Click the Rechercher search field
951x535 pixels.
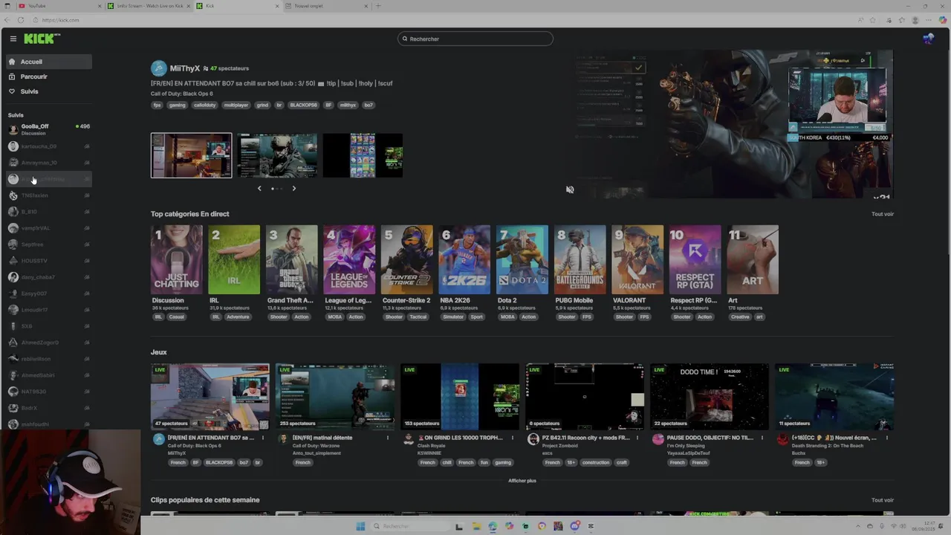[x=475, y=39]
